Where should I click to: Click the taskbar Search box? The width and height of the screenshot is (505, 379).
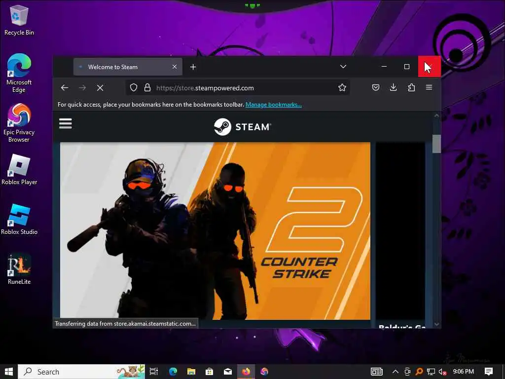tap(81, 372)
